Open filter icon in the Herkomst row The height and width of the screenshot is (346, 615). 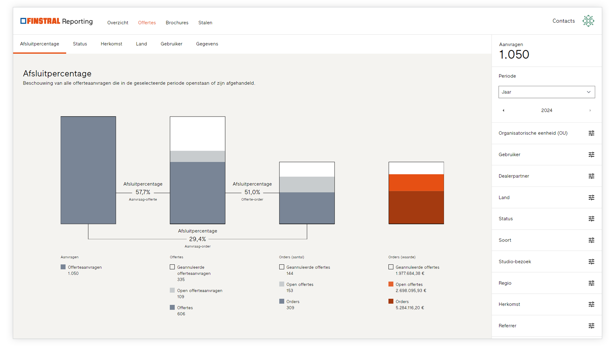click(x=591, y=304)
